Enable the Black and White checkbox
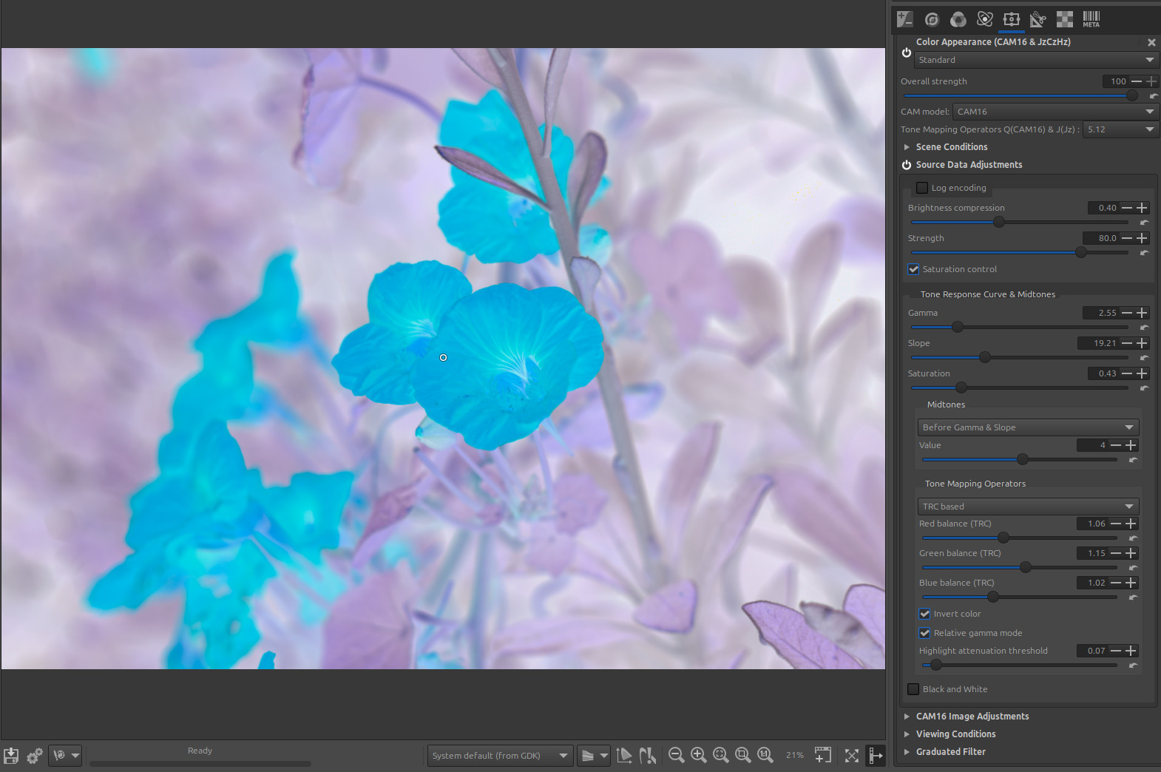The height and width of the screenshot is (772, 1161). click(x=913, y=689)
